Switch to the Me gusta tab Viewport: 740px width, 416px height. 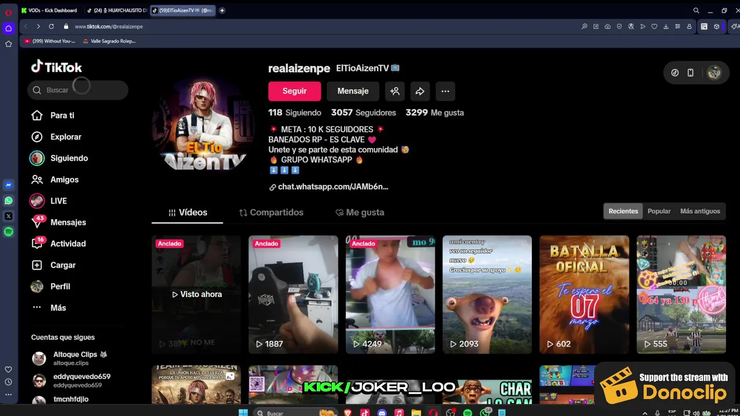pos(360,213)
